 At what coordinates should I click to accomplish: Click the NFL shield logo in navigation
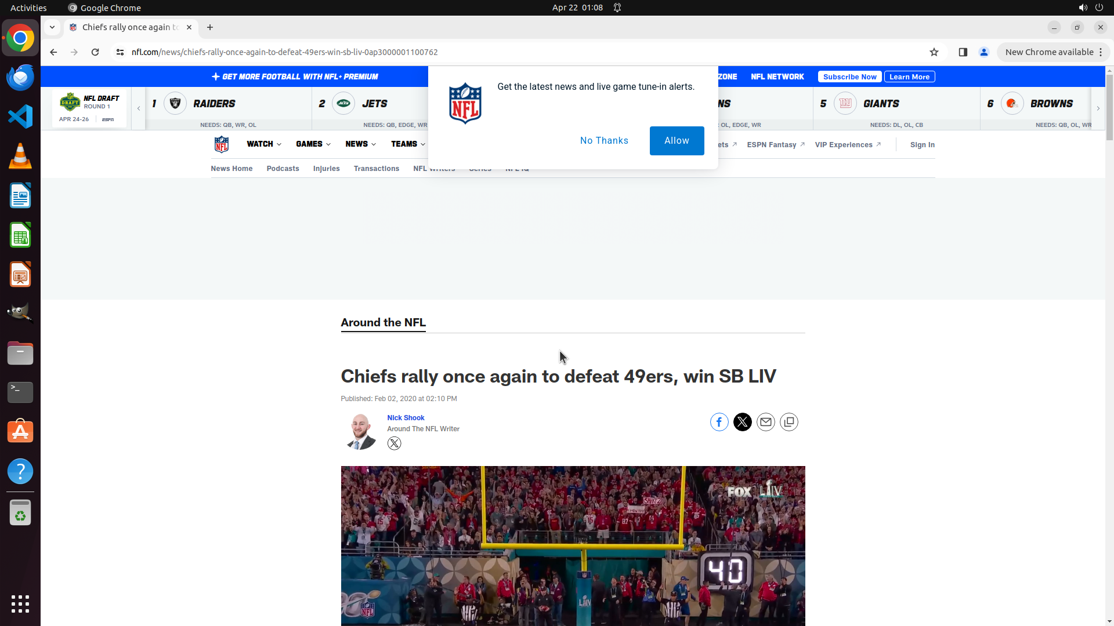(x=222, y=144)
